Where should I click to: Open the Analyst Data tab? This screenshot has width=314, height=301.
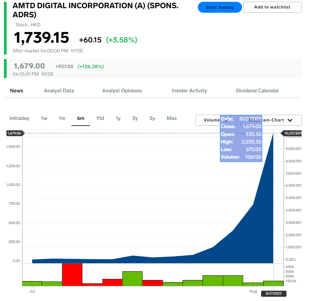tap(59, 91)
